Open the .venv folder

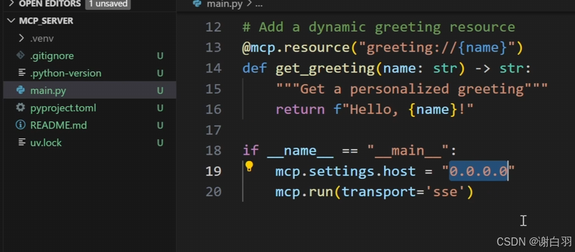(x=42, y=38)
